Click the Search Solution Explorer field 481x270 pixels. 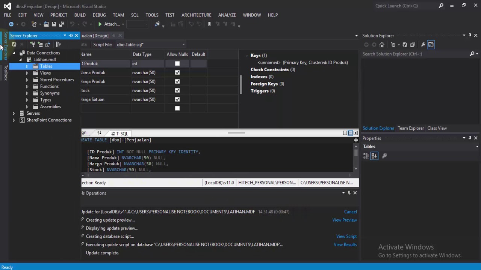pos(415,54)
